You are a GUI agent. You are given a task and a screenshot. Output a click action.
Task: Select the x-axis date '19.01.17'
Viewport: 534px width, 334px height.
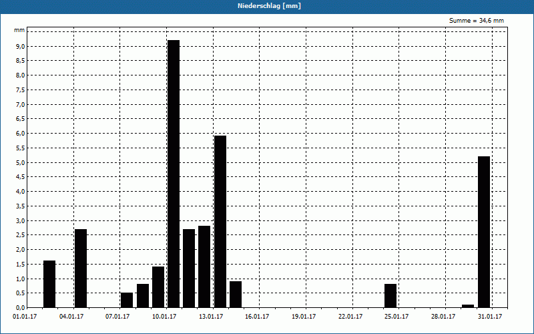[304, 317]
